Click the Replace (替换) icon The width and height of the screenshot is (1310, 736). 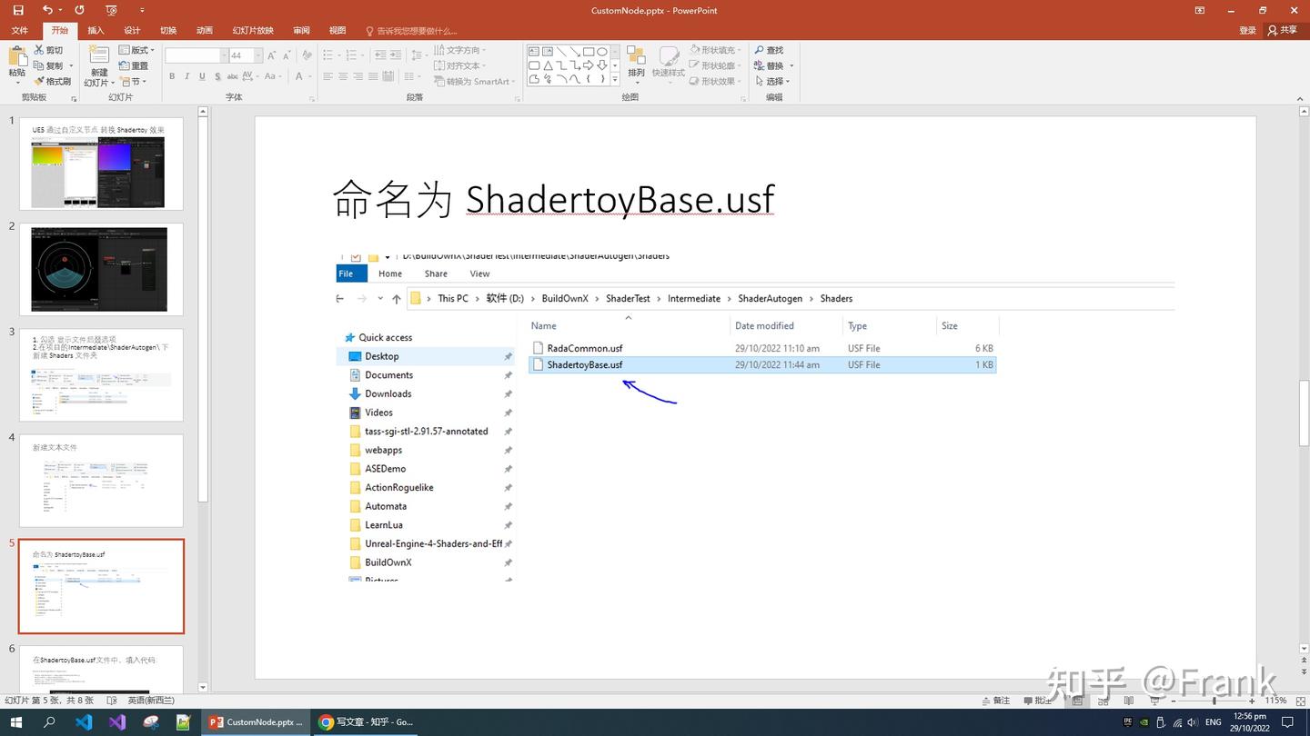coord(771,65)
